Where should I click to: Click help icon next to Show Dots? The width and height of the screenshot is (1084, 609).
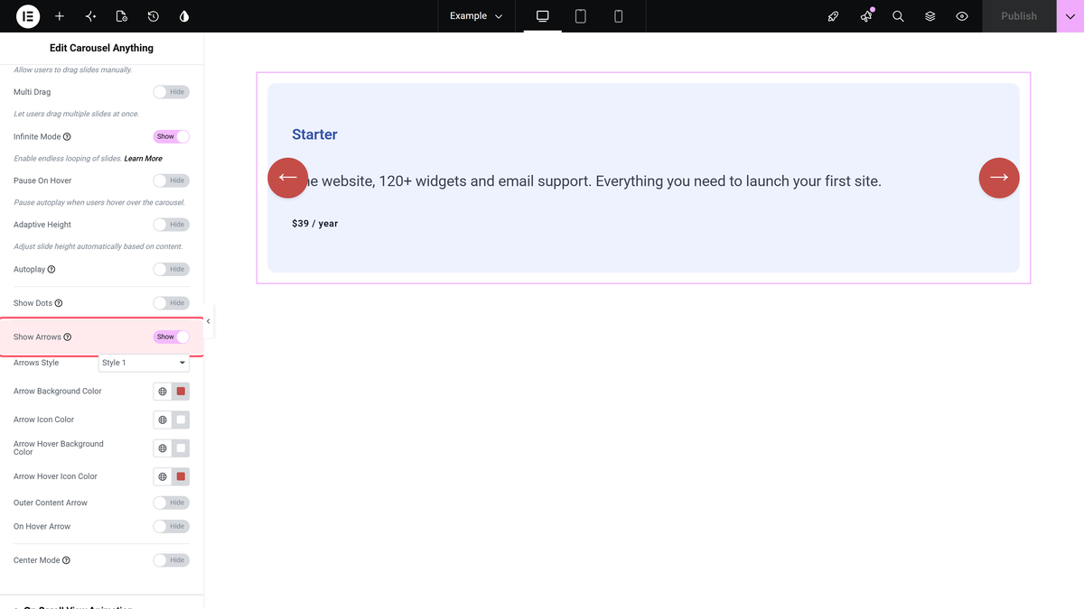59,303
